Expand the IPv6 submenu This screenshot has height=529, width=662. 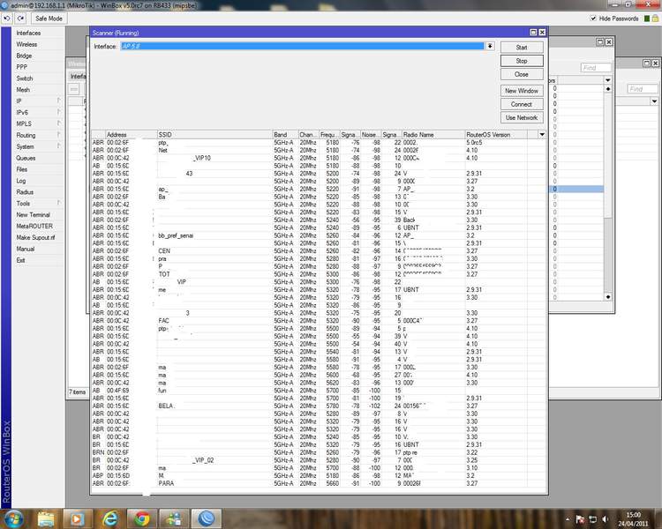click(38, 113)
